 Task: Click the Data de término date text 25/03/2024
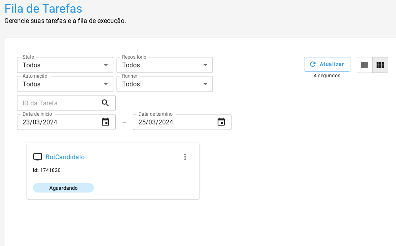click(156, 122)
